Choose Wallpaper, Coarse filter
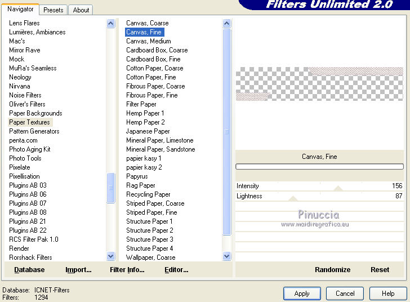Image resolution: width=410 pixels, height=302 pixels. tap(150, 257)
